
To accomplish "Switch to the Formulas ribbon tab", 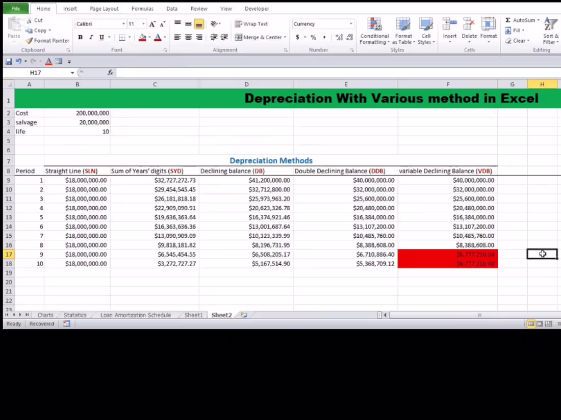I will [x=142, y=8].
